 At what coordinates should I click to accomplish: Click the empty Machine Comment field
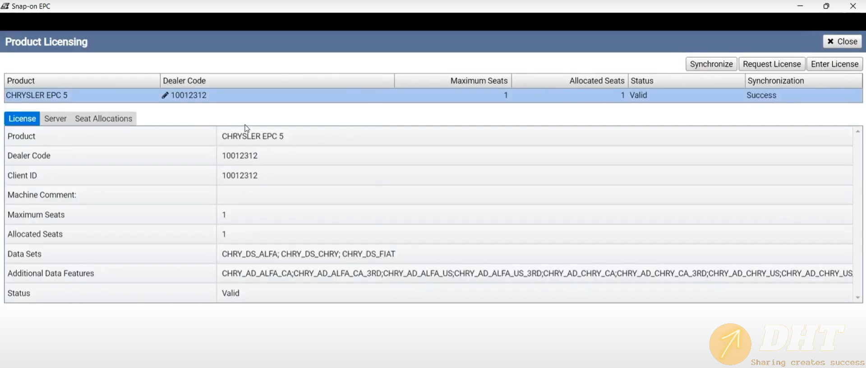(x=534, y=195)
